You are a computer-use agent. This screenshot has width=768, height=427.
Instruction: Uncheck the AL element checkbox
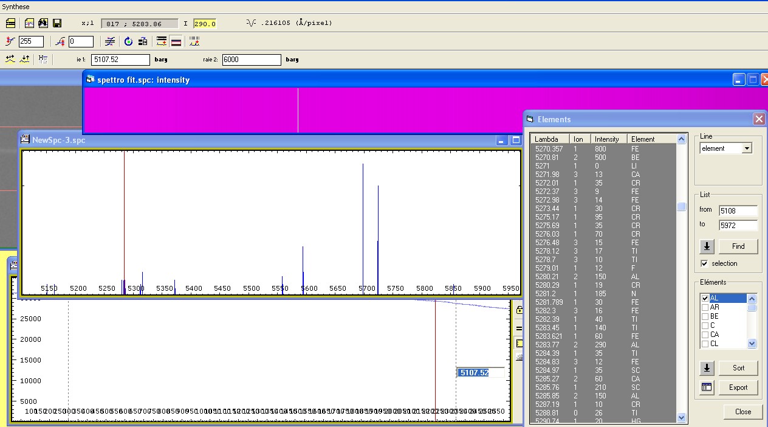(705, 299)
